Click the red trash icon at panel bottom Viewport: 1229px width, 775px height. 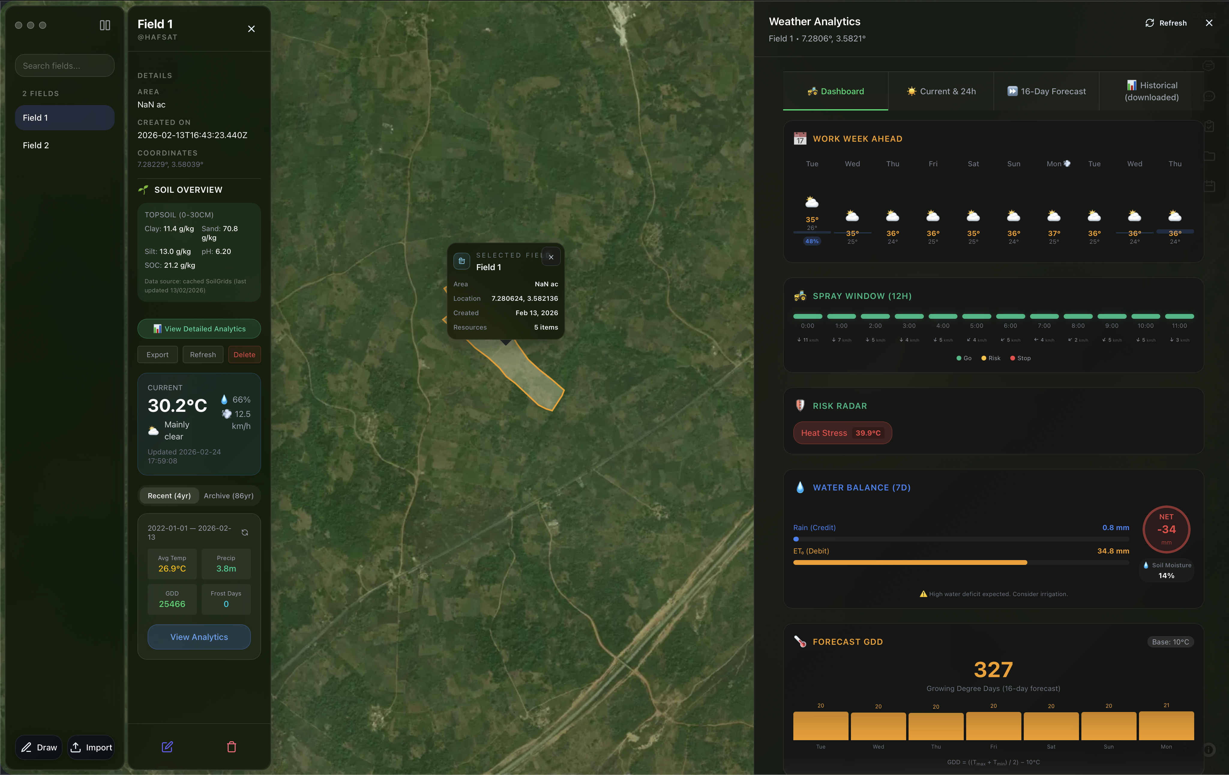[x=232, y=747]
